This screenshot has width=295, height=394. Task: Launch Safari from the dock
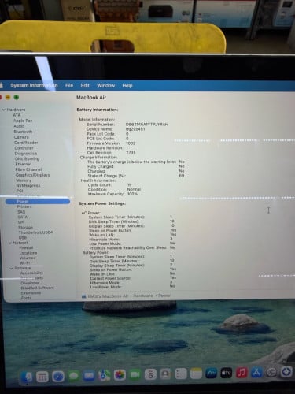pos(58,377)
